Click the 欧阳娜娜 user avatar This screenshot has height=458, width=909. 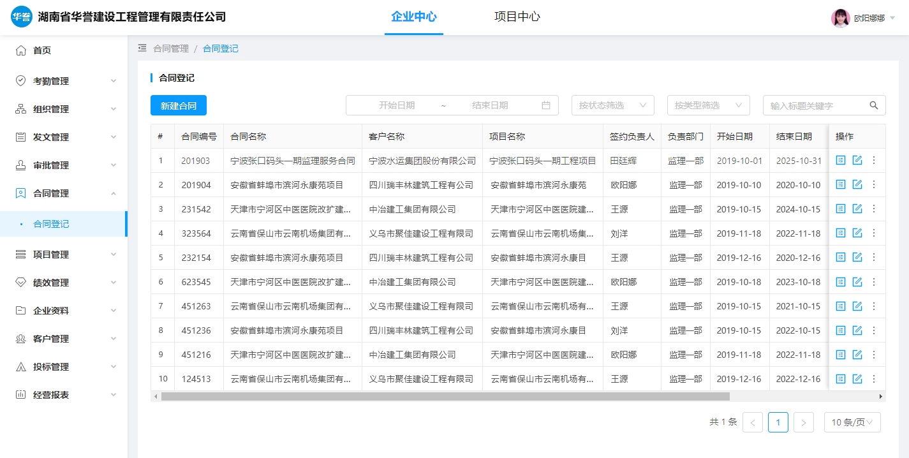[840, 18]
